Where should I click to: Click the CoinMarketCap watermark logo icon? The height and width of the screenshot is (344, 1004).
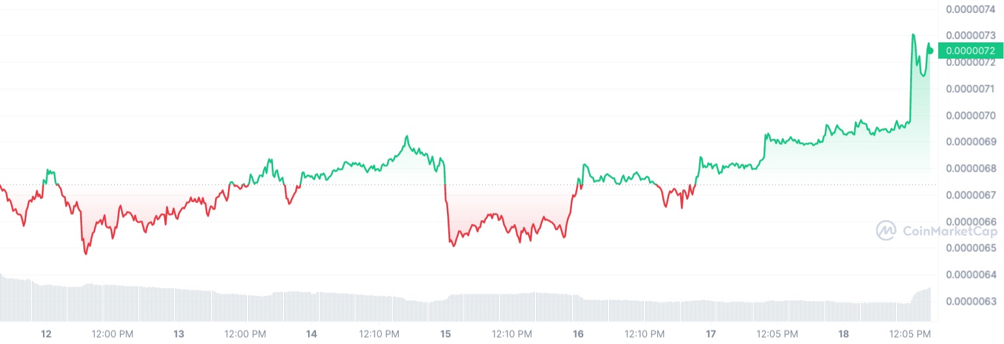click(x=886, y=230)
